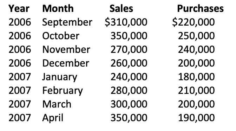Click the October month cell
The height and width of the screenshot is (131, 236).
pos(61,36)
